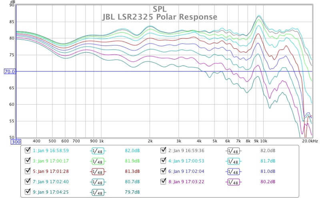Click the 80.2dB value of trace 8
Image resolution: width=320 pixels, height=198 pixels.
268,182
